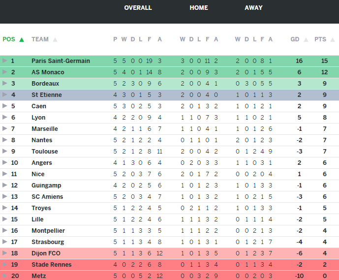Expand the Strasbourg row arrow

(5, 242)
